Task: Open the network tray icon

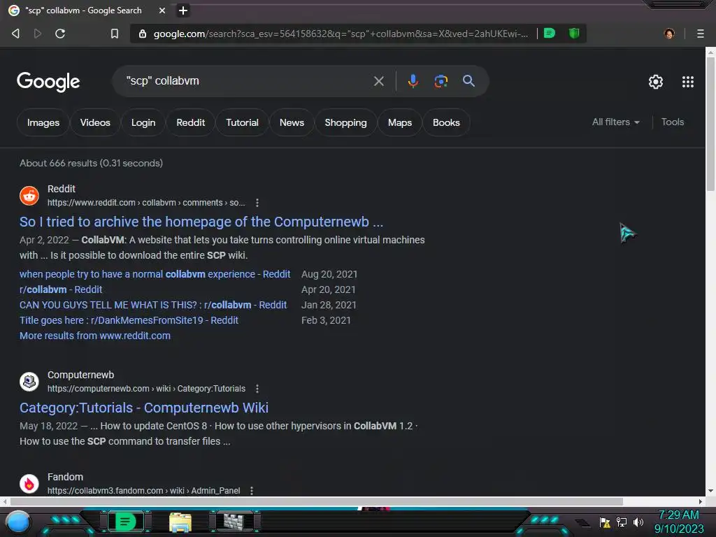Action: [622, 522]
